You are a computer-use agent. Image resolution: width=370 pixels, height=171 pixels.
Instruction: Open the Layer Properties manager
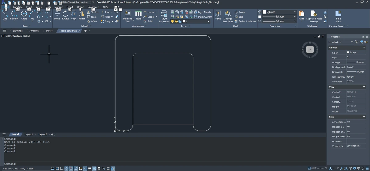tap(164, 17)
